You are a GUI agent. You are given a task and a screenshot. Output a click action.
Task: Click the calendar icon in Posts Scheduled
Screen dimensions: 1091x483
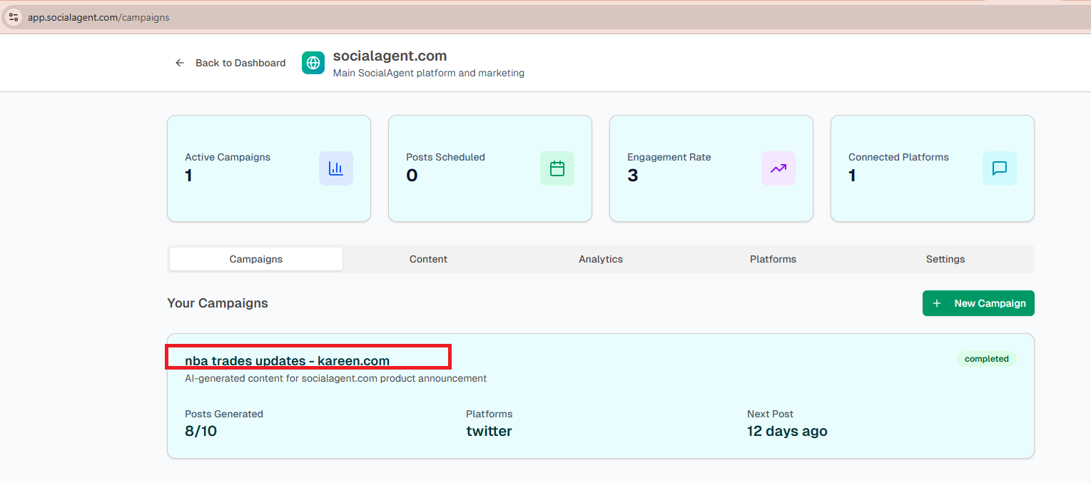point(557,168)
